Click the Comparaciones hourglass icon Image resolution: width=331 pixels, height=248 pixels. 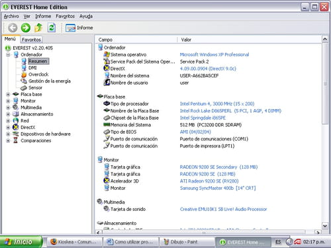point(16,140)
